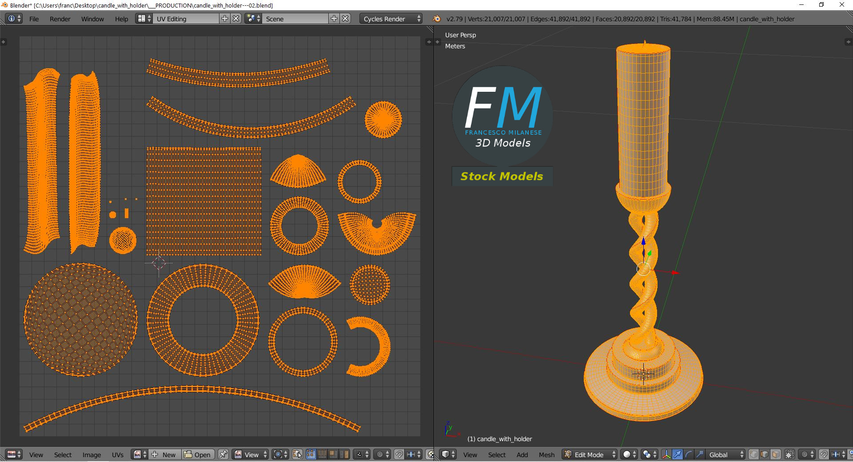Enable the rotate manipulator in 3D view

[689, 454]
